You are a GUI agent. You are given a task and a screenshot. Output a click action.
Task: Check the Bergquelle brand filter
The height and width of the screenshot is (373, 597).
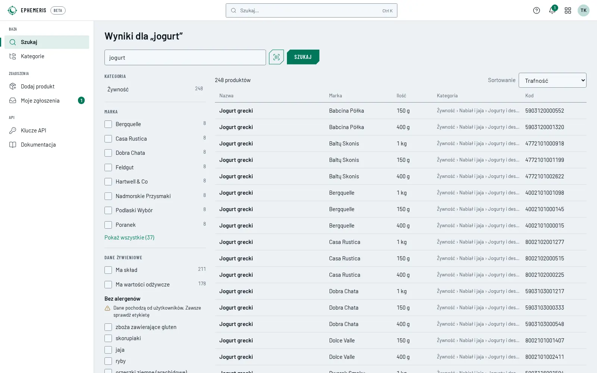[x=108, y=124]
